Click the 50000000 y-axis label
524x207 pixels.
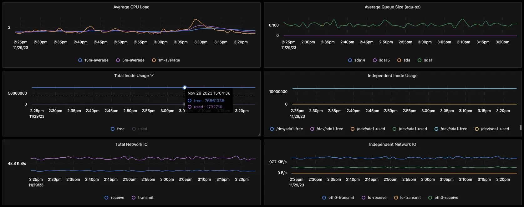click(x=18, y=93)
